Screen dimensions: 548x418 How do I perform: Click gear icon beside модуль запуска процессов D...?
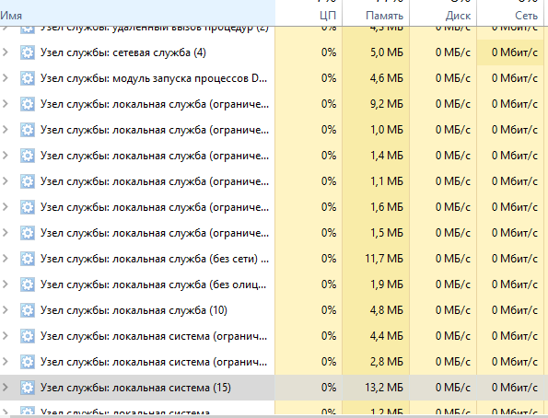[x=28, y=78]
